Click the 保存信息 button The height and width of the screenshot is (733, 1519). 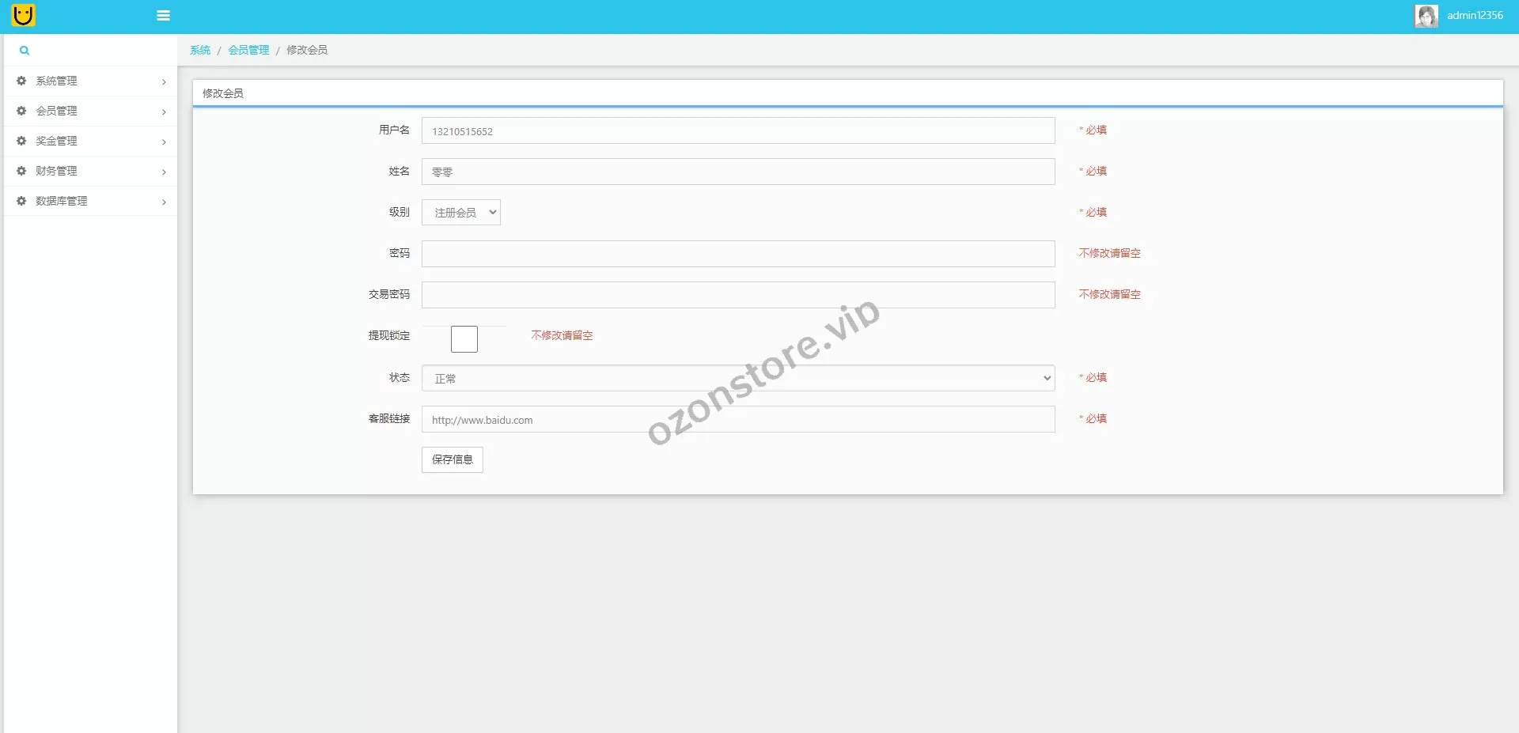pos(452,459)
